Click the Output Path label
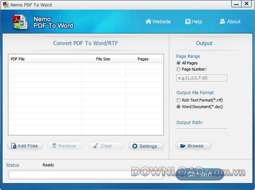 coord(190,122)
